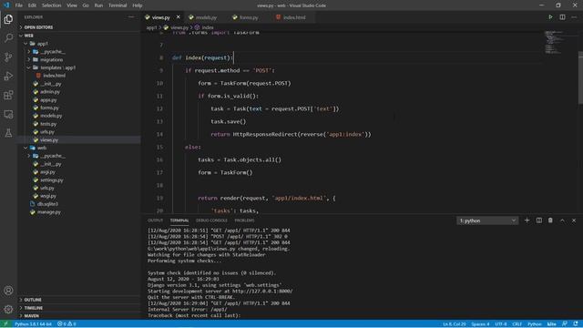Viewport: 583px width, 328px height.
Task: Click the notifications bell in status bar
Action: click(576, 324)
